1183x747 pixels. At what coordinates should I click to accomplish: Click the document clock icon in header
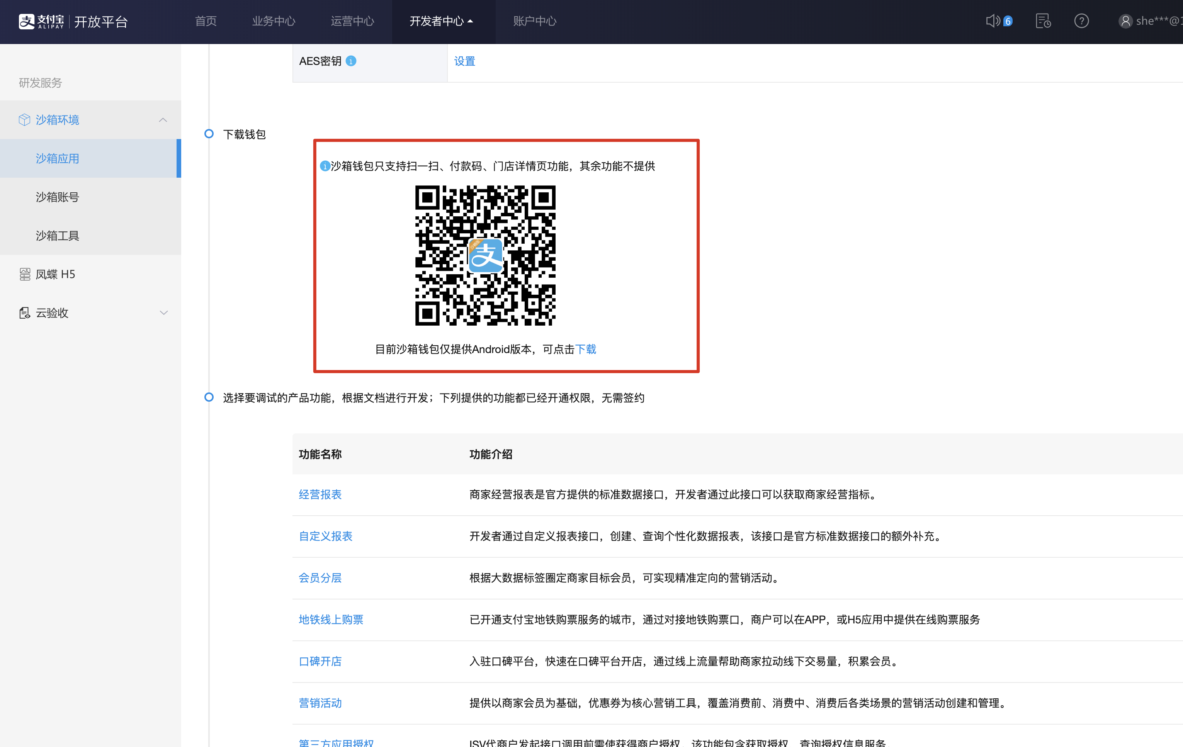pyautogui.click(x=1043, y=21)
